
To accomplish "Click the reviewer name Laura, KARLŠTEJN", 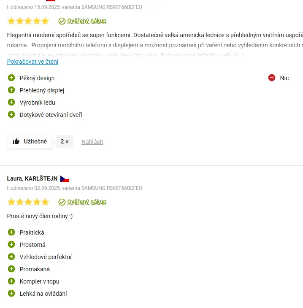I will pyautogui.click(x=32, y=179).
